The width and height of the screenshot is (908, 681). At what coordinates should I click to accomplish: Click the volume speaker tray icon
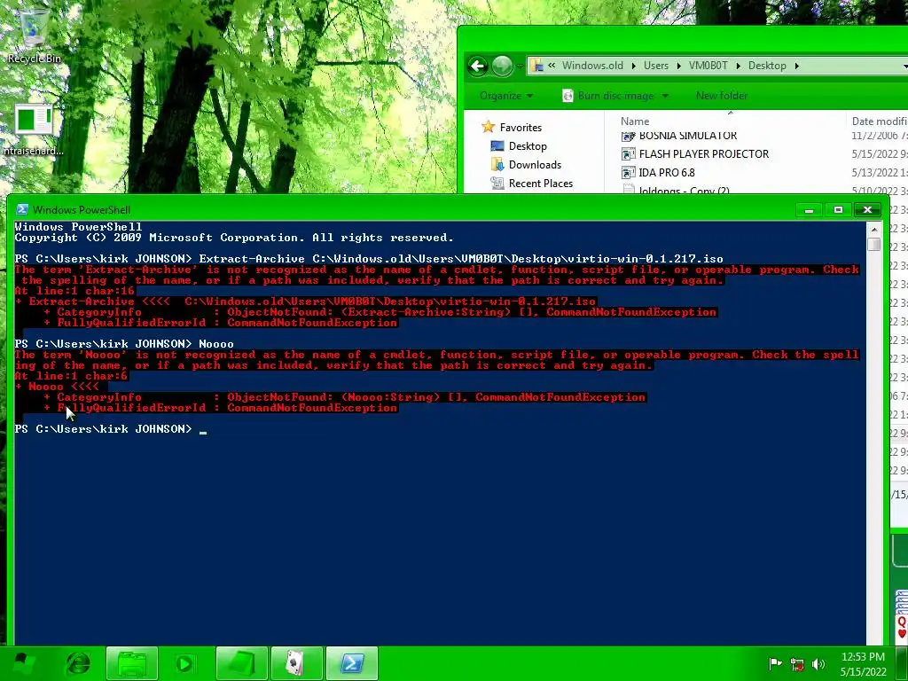[818, 664]
